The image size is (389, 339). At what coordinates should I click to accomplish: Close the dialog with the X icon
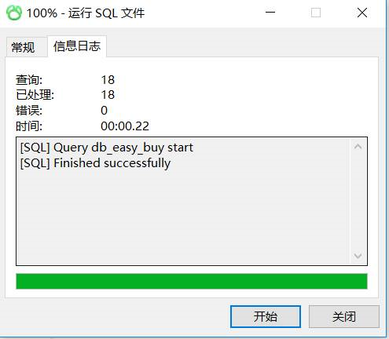coord(362,13)
